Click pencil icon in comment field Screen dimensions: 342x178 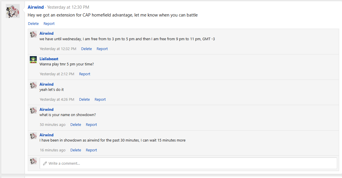45,164
